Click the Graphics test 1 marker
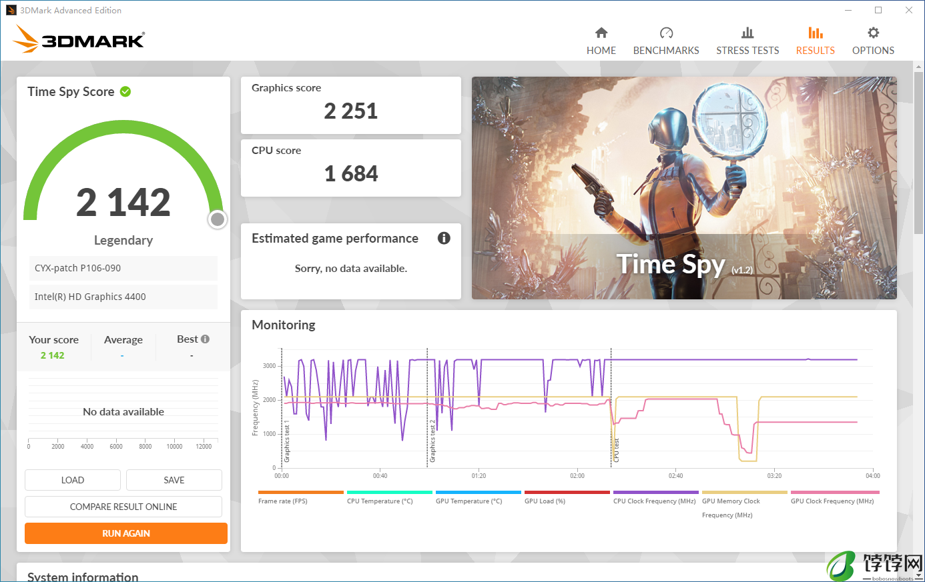Screen dimensions: 925x582 tap(287, 441)
